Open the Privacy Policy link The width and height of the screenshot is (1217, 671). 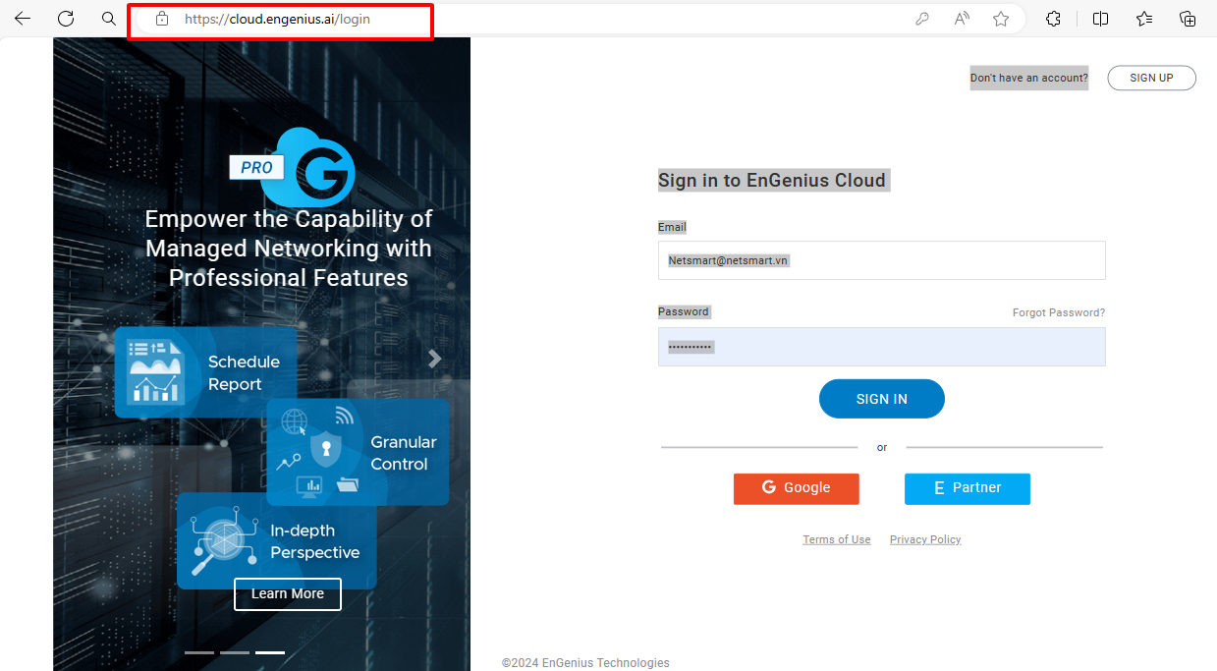pyautogui.click(x=925, y=539)
